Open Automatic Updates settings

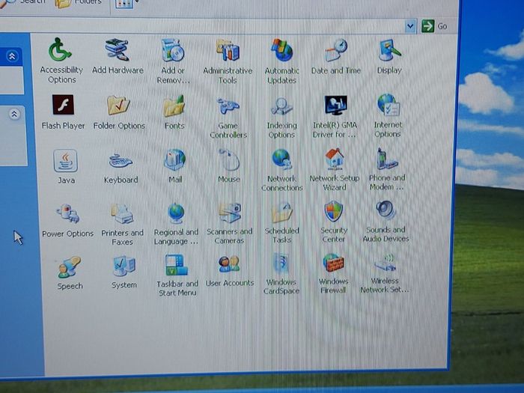281,61
